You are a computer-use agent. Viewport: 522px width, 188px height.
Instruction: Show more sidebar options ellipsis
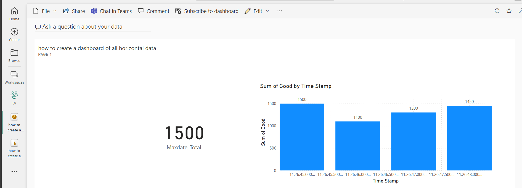pos(14,172)
